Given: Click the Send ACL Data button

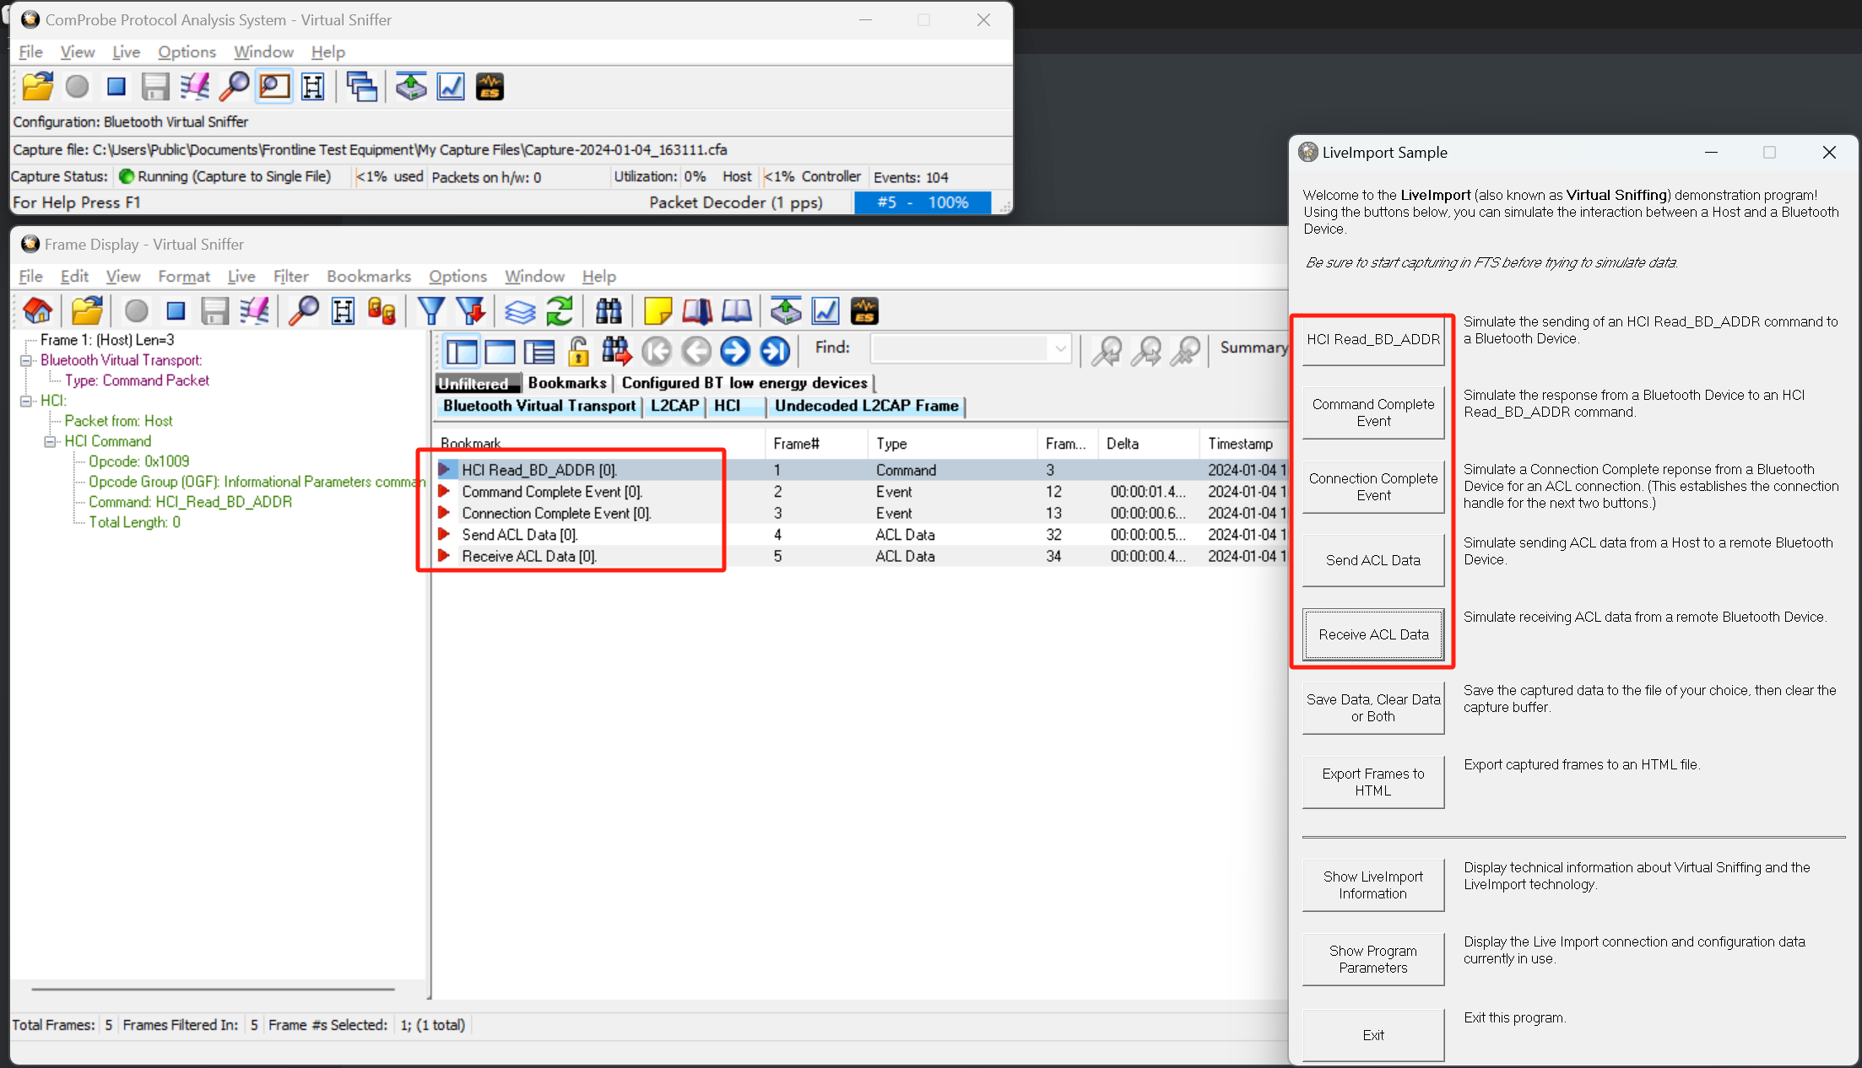Looking at the screenshot, I should (x=1372, y=561).
